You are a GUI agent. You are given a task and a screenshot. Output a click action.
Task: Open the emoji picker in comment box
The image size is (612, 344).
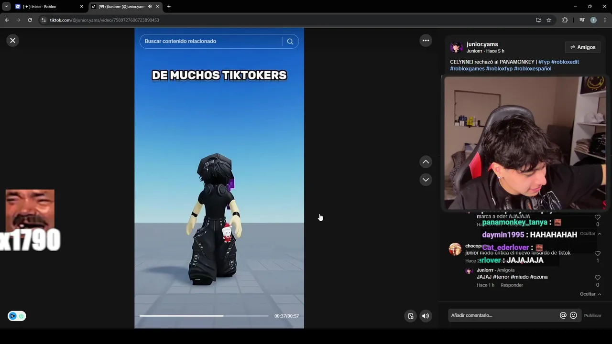(573, 315)
